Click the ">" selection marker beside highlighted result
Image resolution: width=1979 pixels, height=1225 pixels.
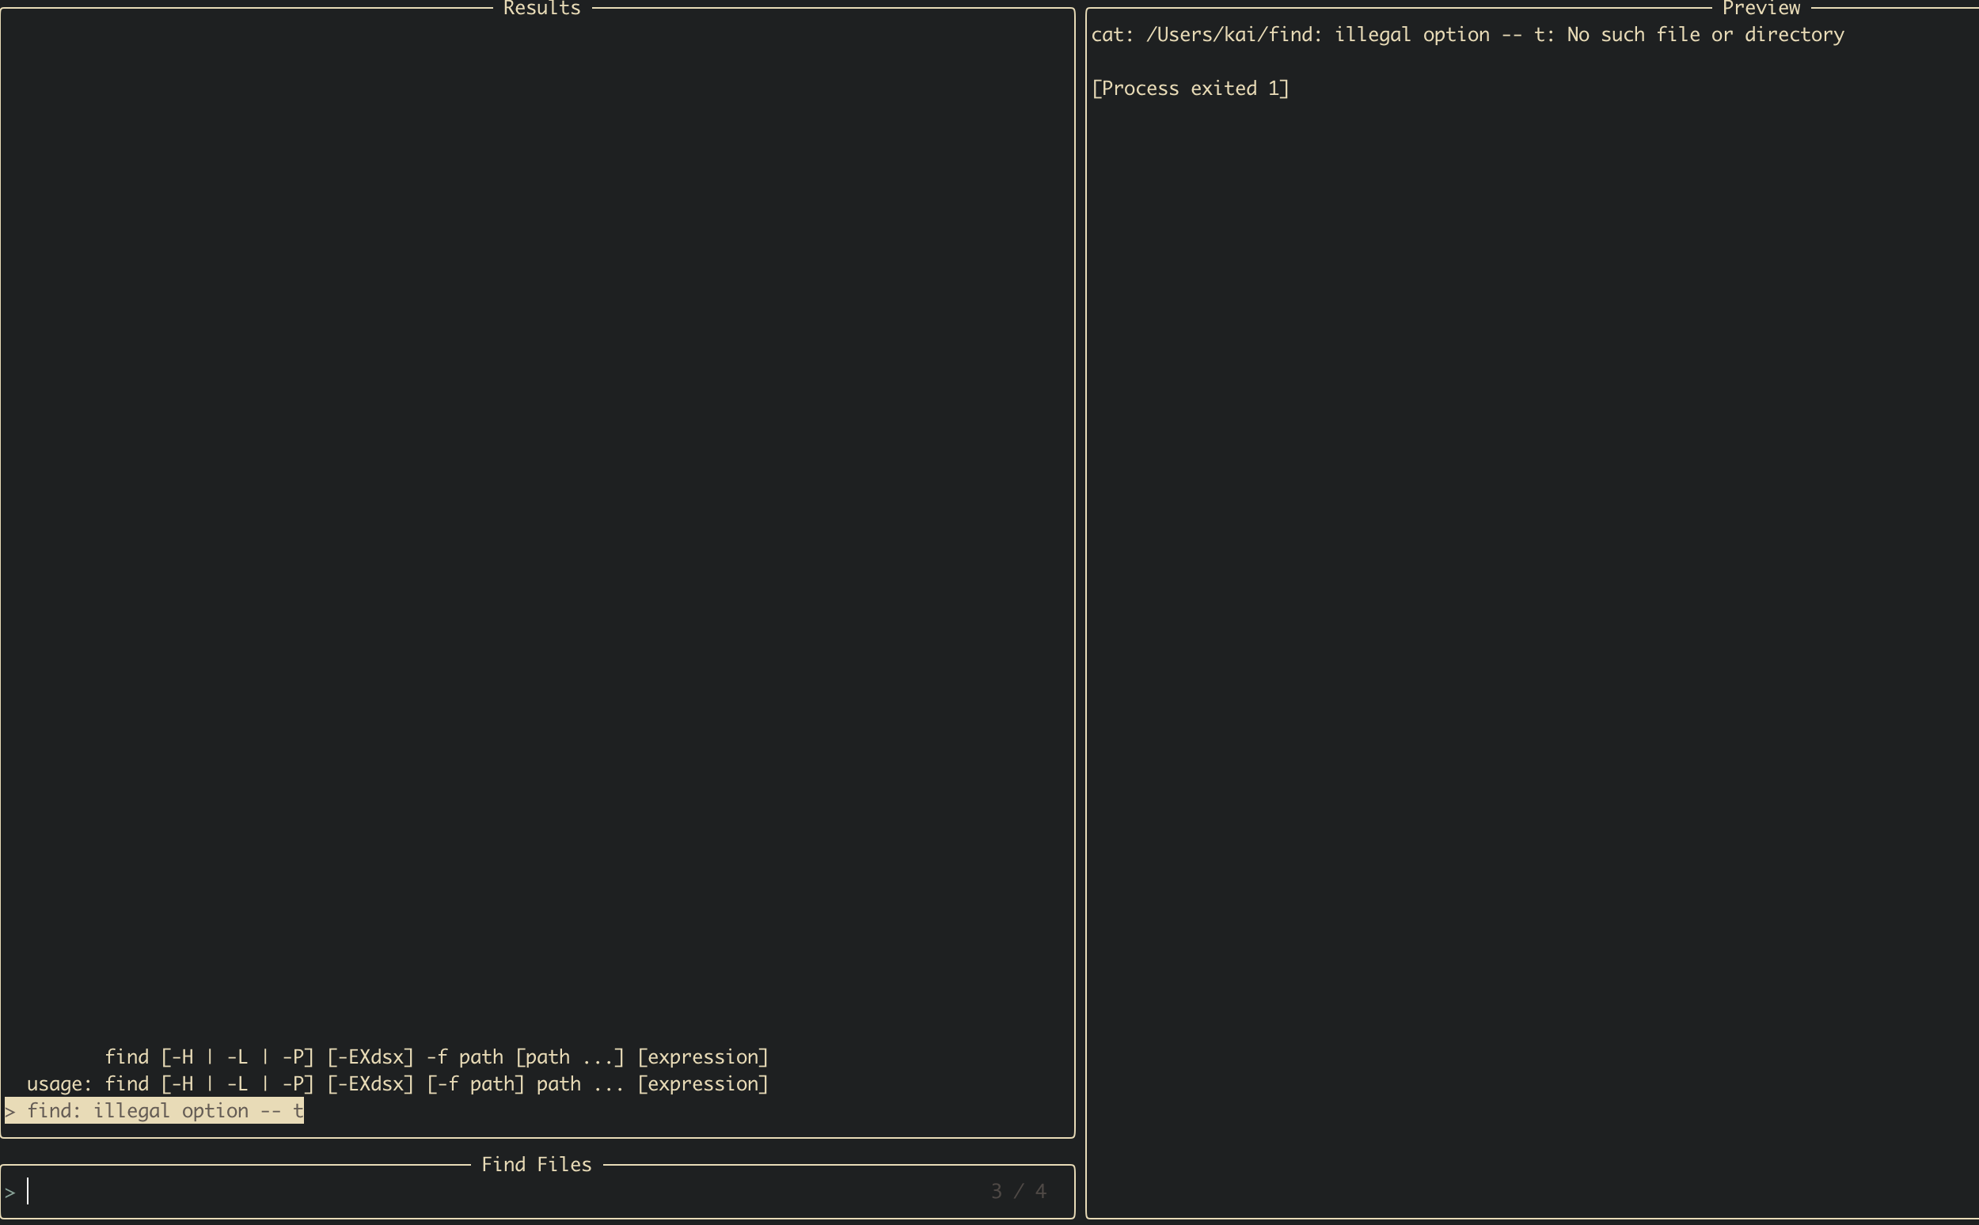(x=10, y=1110)
